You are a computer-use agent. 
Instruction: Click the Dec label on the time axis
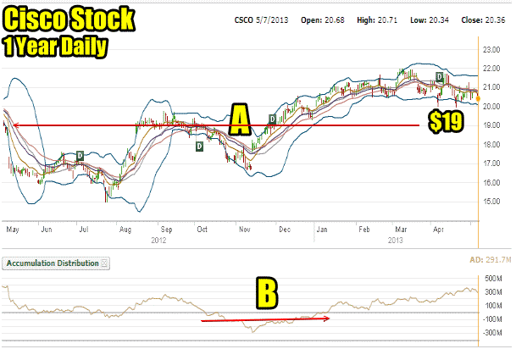285,230
